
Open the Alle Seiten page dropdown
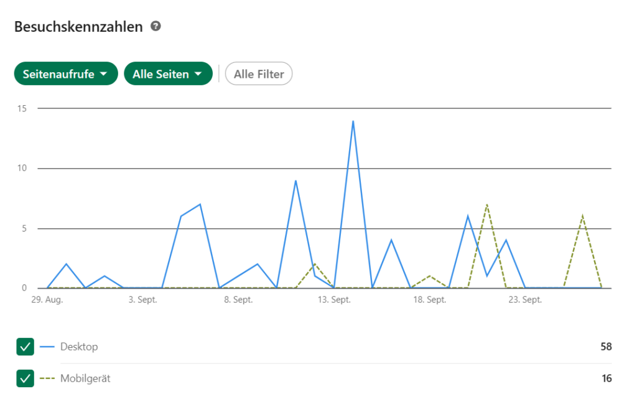168,73
